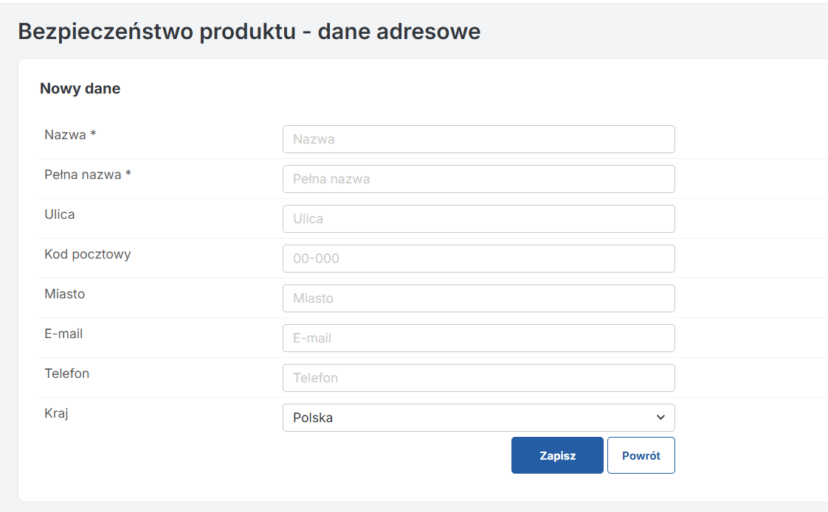Image resolution: width=828 pixels, height=512 pixels.
Task: Click the "Bezpieczeństwo produktu - dane adresowe" page title
Action: (x=249, y=32)
